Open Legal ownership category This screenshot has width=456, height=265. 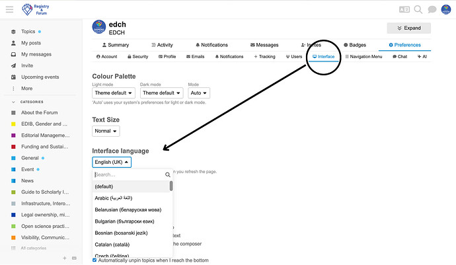click(x=45, y=215)
